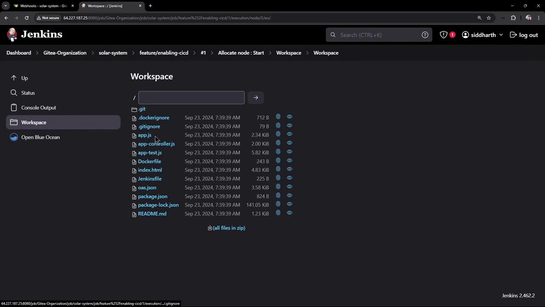Switch to the Webhooks solar-system browser tab
The width and height of the screenshot is (545, 307).
click(43, 6)
